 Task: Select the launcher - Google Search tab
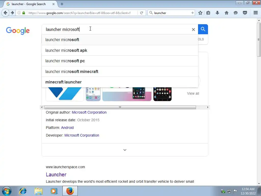point(30,4)
